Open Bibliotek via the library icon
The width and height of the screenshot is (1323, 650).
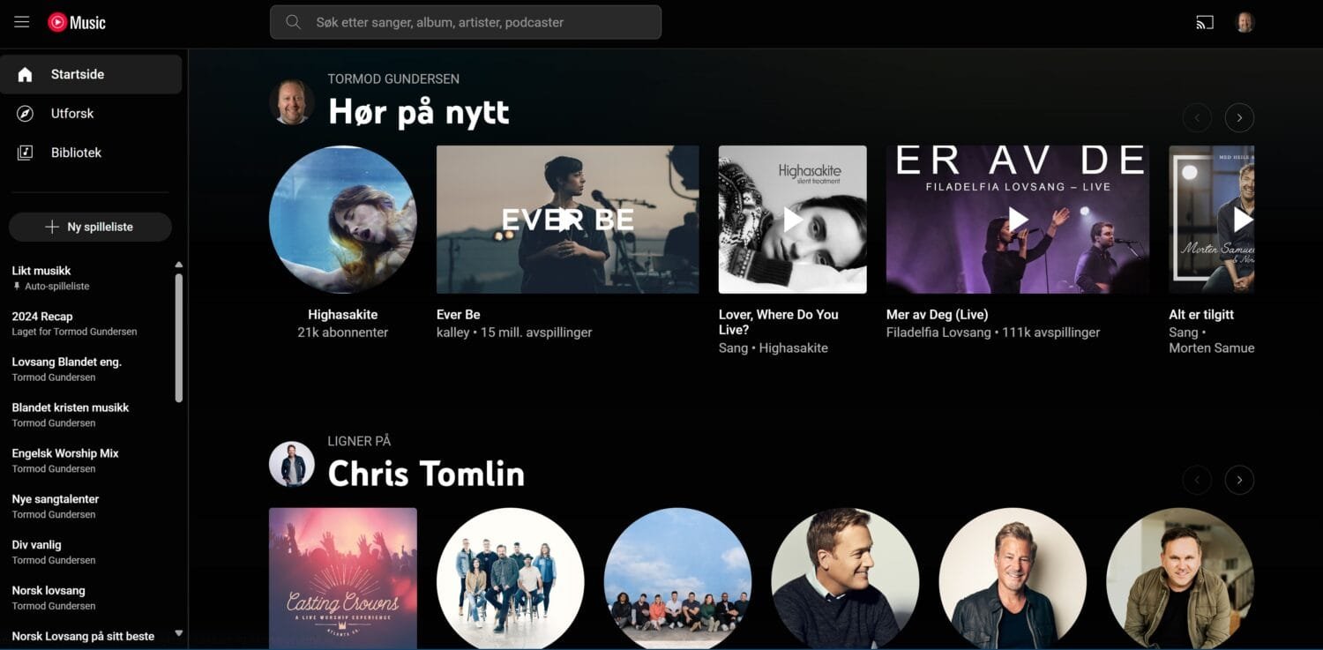tap(25, 153)
